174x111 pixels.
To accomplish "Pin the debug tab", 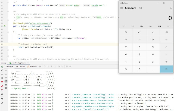I will (x=2, y=103).
